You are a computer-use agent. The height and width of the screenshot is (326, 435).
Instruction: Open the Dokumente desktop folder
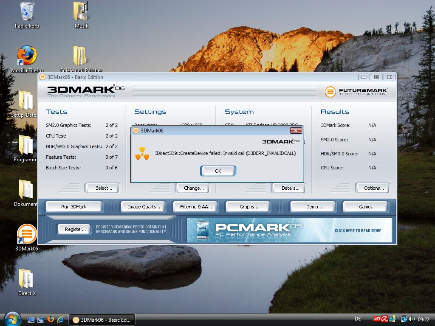25,193
